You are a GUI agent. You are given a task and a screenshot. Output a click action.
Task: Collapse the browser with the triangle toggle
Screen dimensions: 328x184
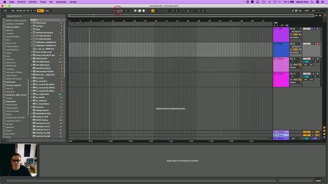(x=3, y=15)
